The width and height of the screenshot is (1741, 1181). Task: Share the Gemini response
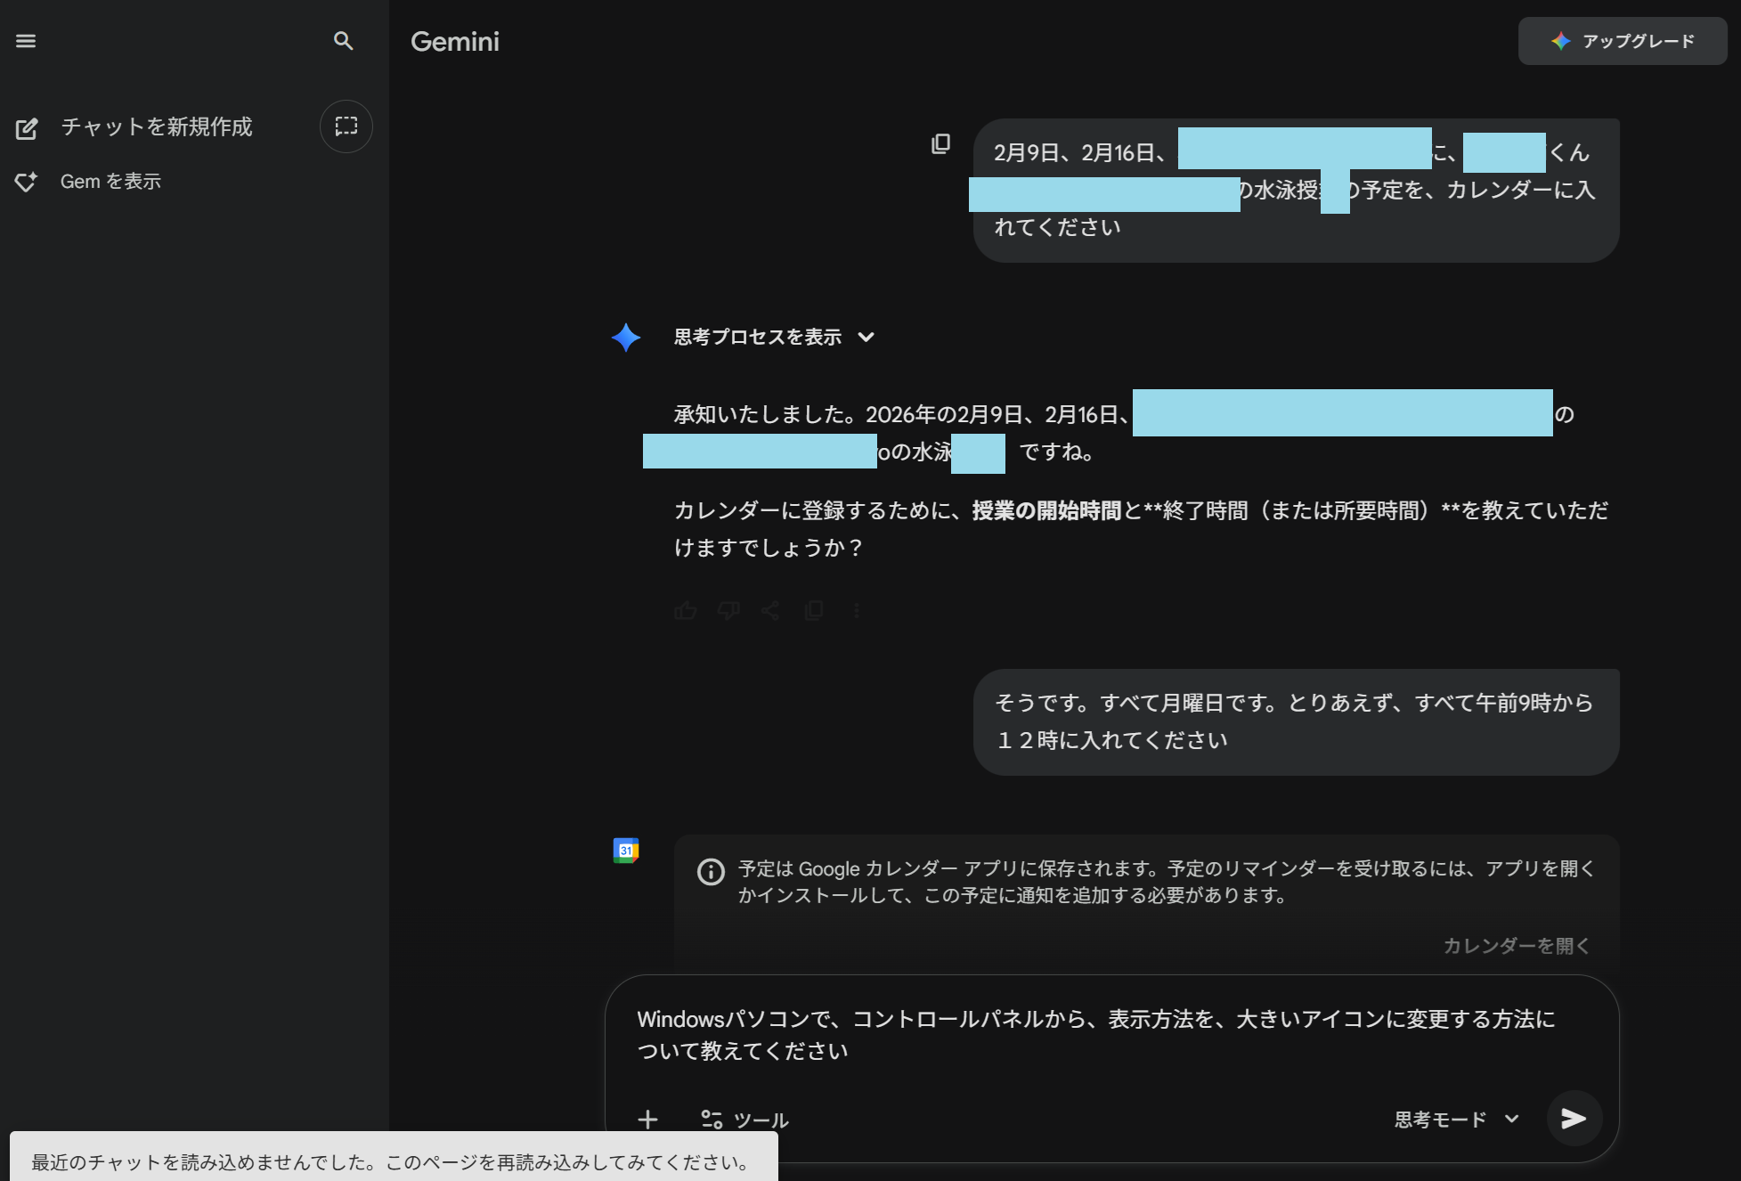point(770,611)
